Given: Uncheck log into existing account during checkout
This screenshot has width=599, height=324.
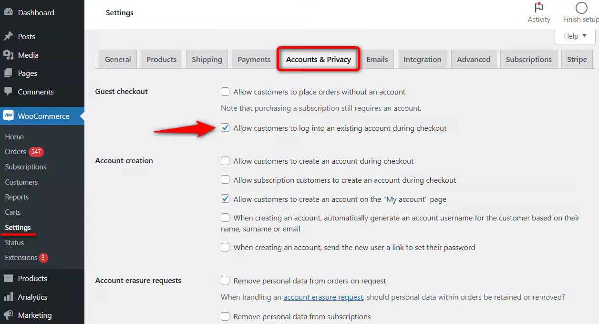Looking at the screenshot, I should (x=225, y=128).
